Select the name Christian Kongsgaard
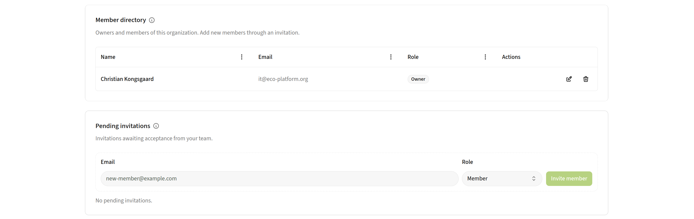The image size is (694, 219). point(127,79)
